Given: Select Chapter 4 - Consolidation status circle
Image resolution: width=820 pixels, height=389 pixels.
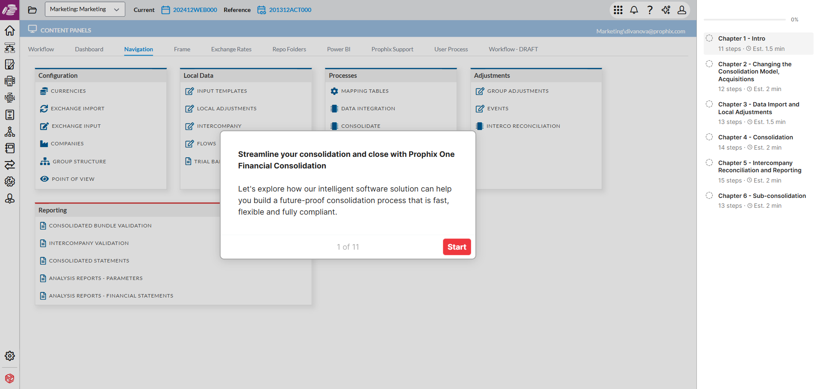Looking at the screenshot, I should coord(709,137).
